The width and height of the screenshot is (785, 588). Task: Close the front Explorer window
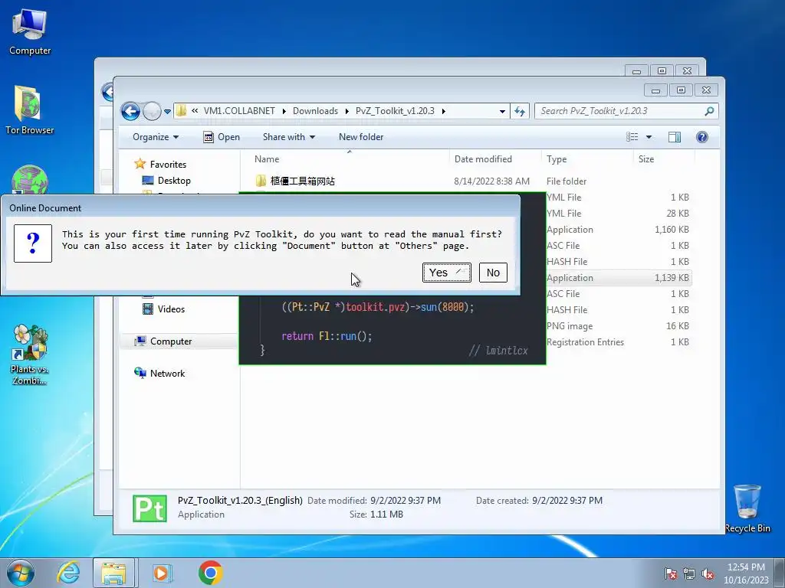(x=706, y=90)
